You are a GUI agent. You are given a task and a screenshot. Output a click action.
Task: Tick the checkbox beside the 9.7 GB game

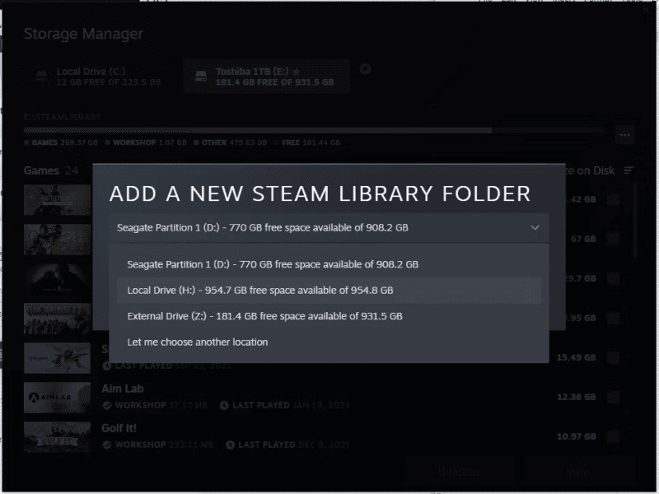pyautogui.click(x=613, y=278)
